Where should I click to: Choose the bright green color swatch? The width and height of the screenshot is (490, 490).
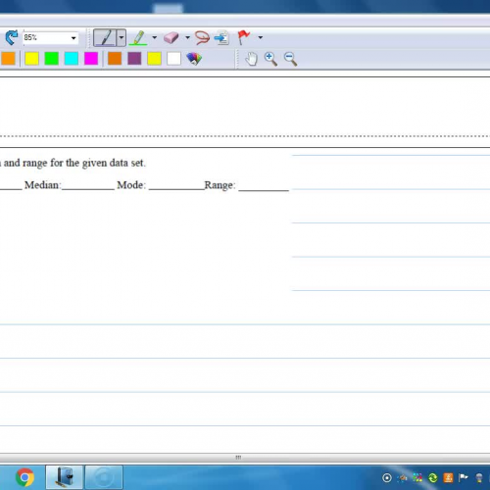click(52, 59)
